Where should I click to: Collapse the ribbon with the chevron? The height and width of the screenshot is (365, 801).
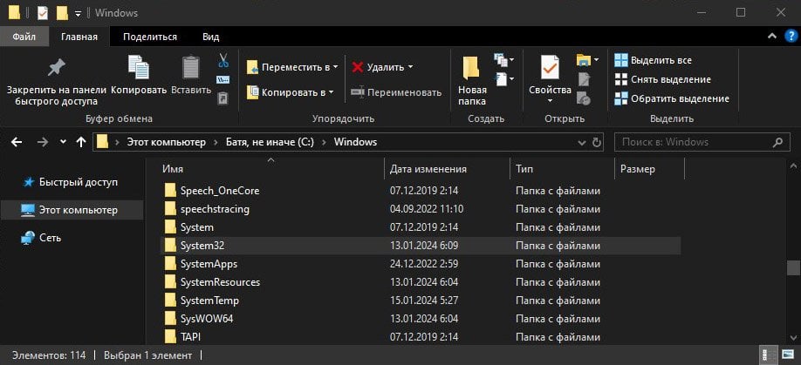pyautogui.click(x=772, y=37)
